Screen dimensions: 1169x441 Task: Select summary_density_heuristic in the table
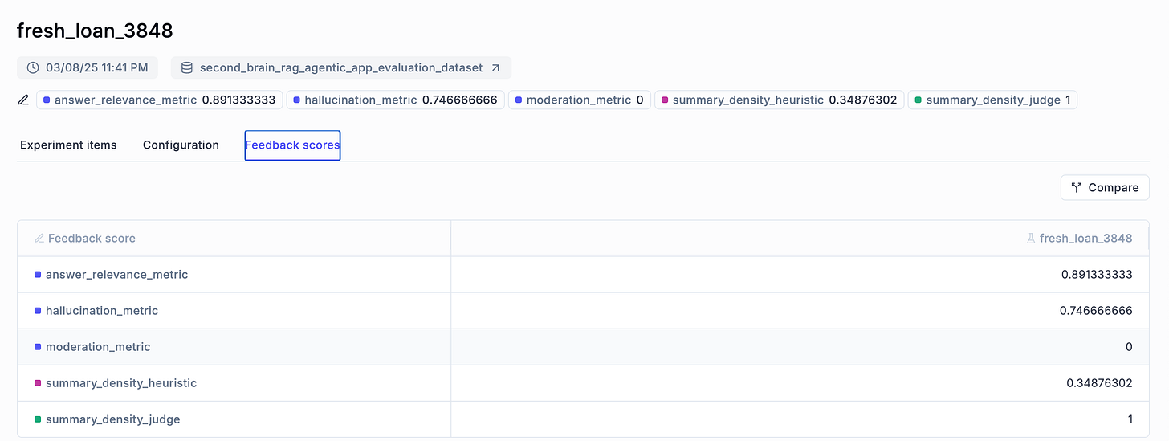click(121, 383)
